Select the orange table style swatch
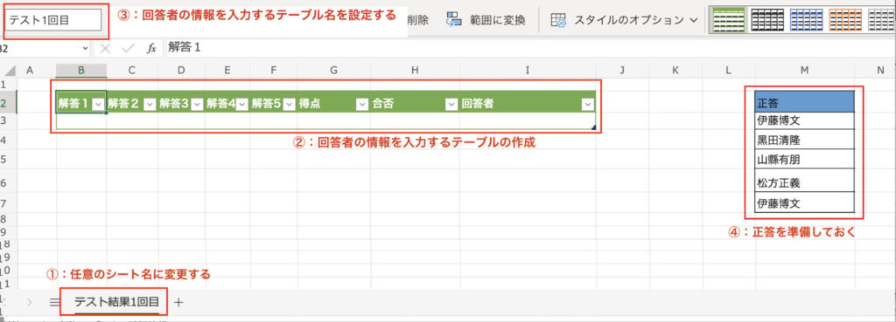This screenshot has width=896, height=322. (x=845, y=20)
